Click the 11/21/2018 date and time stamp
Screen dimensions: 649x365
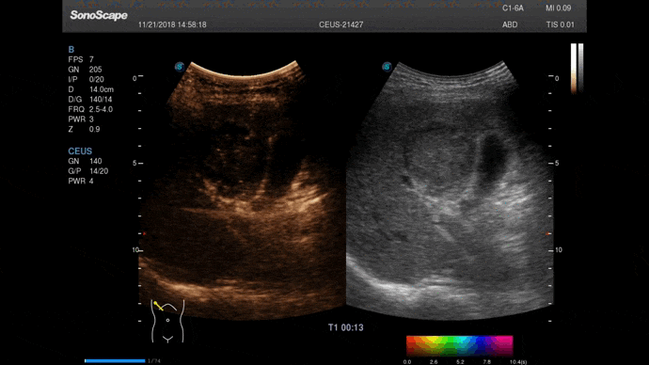172,24
